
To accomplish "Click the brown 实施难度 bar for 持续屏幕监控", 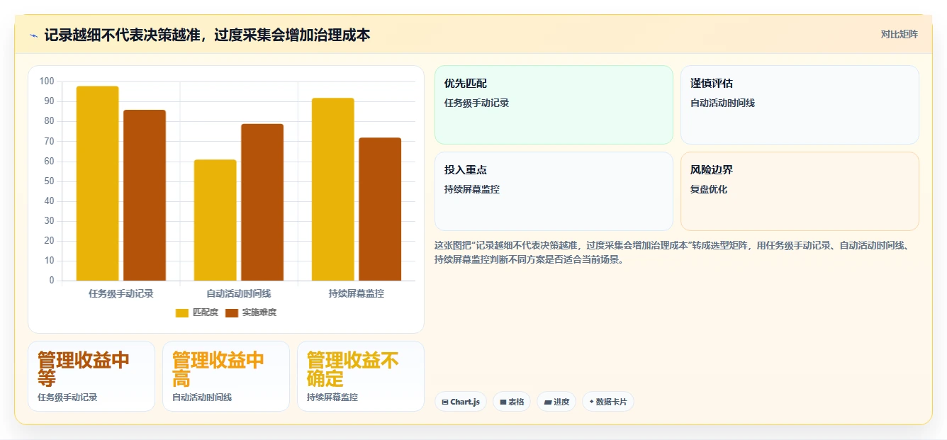I will pyautogui.click(x=380, y=209).
